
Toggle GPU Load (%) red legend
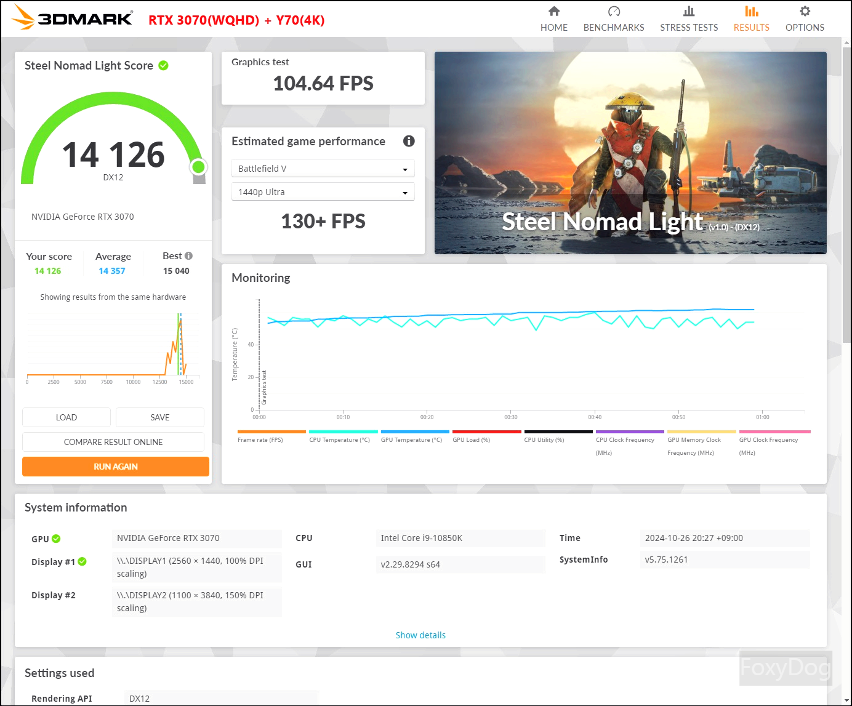coord(486,436)
